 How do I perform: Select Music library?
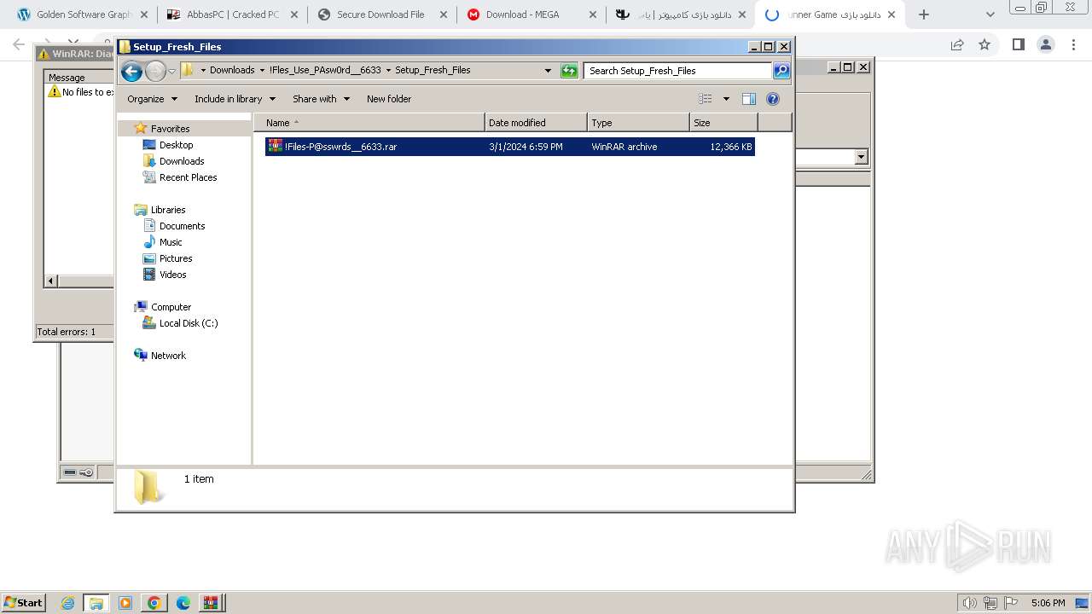[x=170, y=242]
